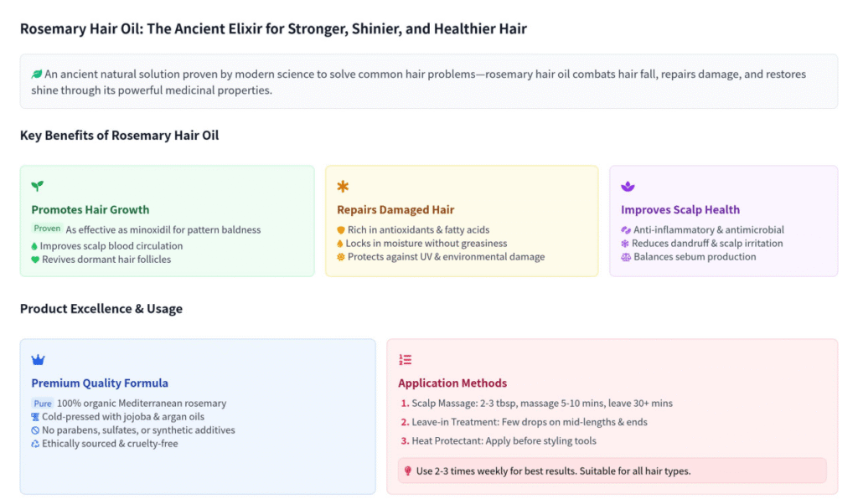
Task: Click the green Proven badge
Action: (x=47, y=229)
